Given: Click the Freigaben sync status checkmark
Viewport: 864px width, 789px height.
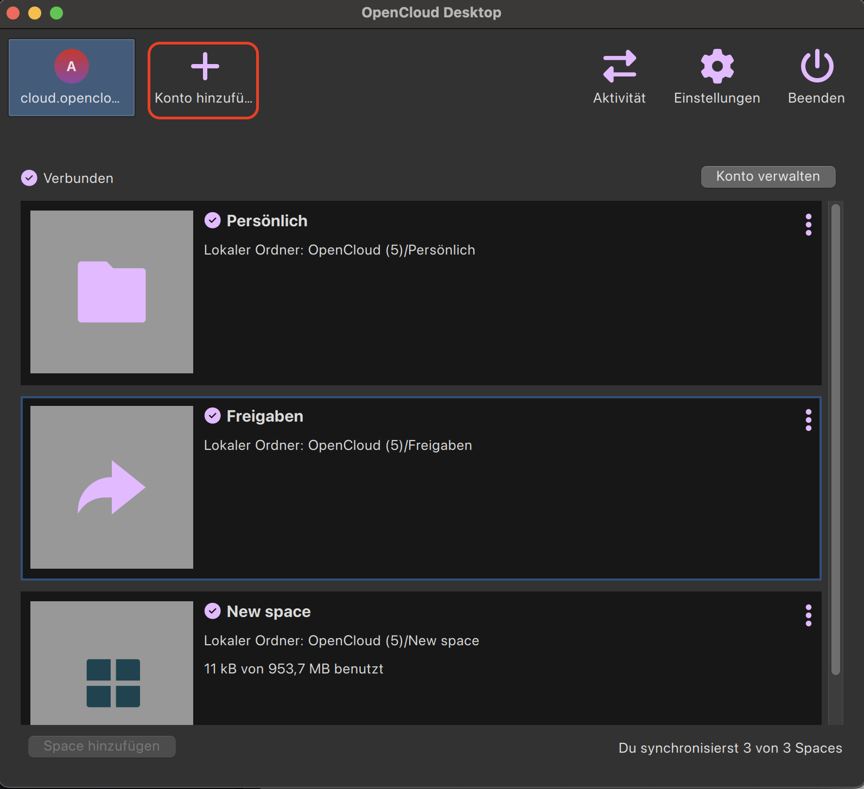Looking at the screenshot, I should pyautogui.click(x=212, y=416).
